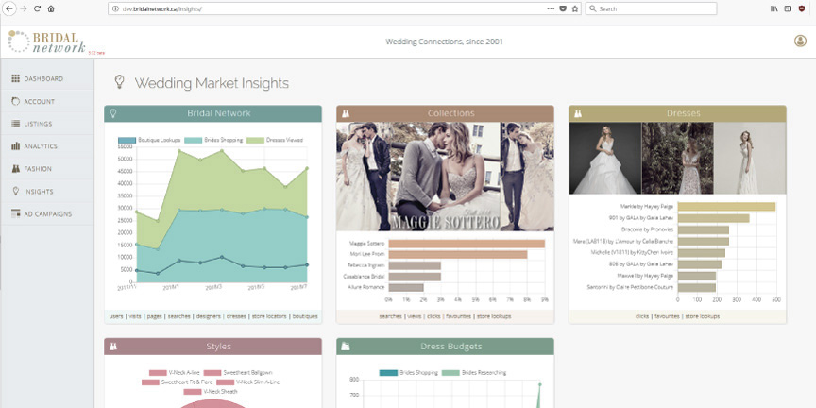Screen dimensions: 816x408
Task: Click the Markle by Hayley Paige bar
Action: [726, 207]
